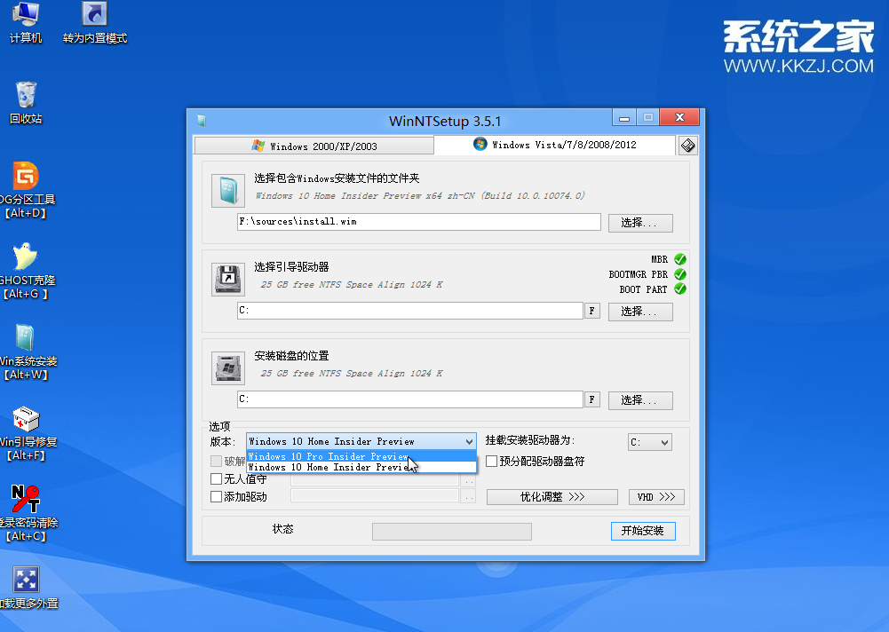Open 优化调整 >>> tweaks button
Viewport: 889px width, 632px height.
coord(552,497)
